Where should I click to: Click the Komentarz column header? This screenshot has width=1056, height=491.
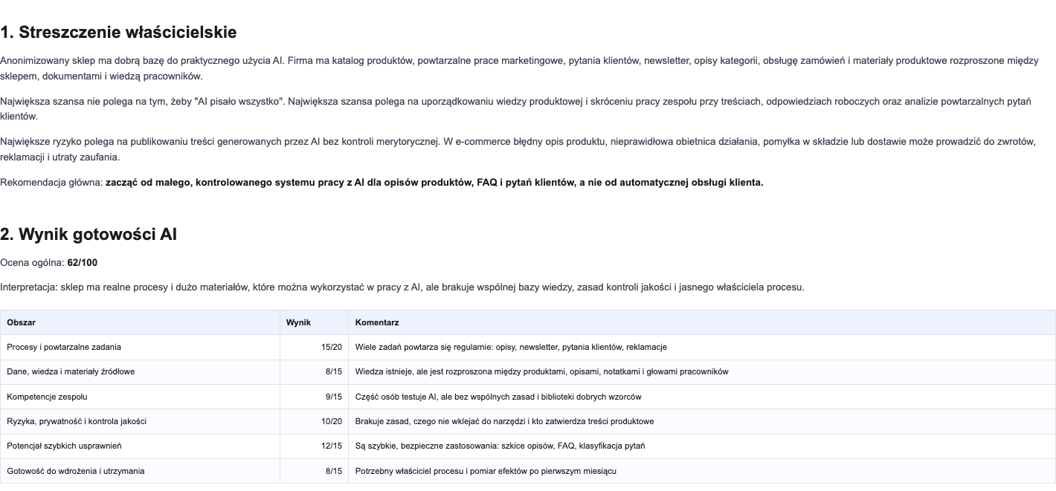(702, 322)
